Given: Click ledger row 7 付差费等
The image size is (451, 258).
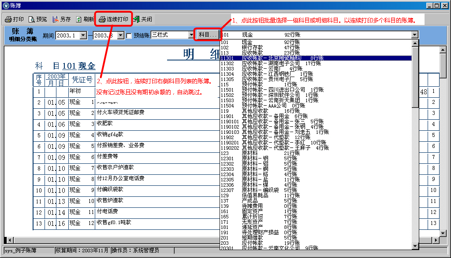Looking at the screenshot, I should click(x=107, y=157).
